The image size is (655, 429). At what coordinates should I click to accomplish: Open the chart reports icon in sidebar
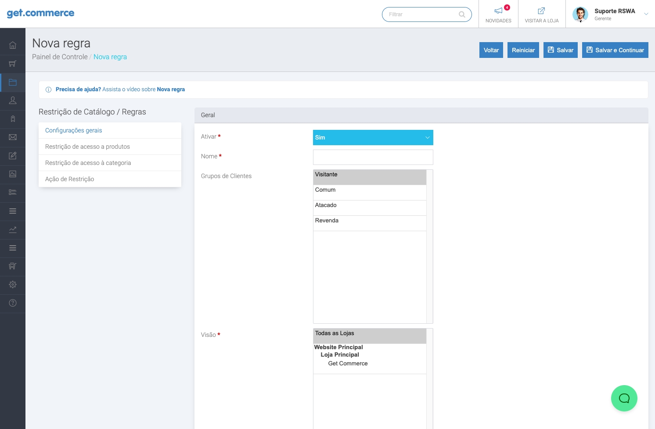(13, 229)
